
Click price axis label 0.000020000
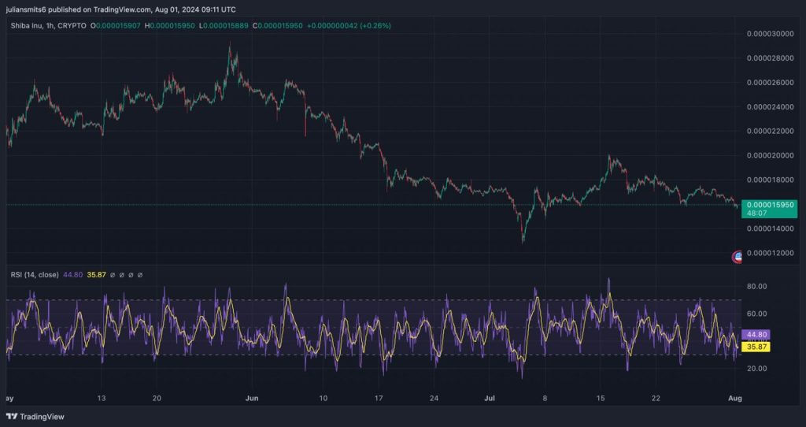point(770,155)
